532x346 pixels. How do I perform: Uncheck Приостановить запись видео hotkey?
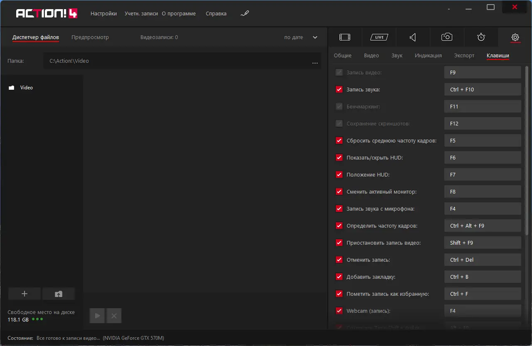pos(339,243)
